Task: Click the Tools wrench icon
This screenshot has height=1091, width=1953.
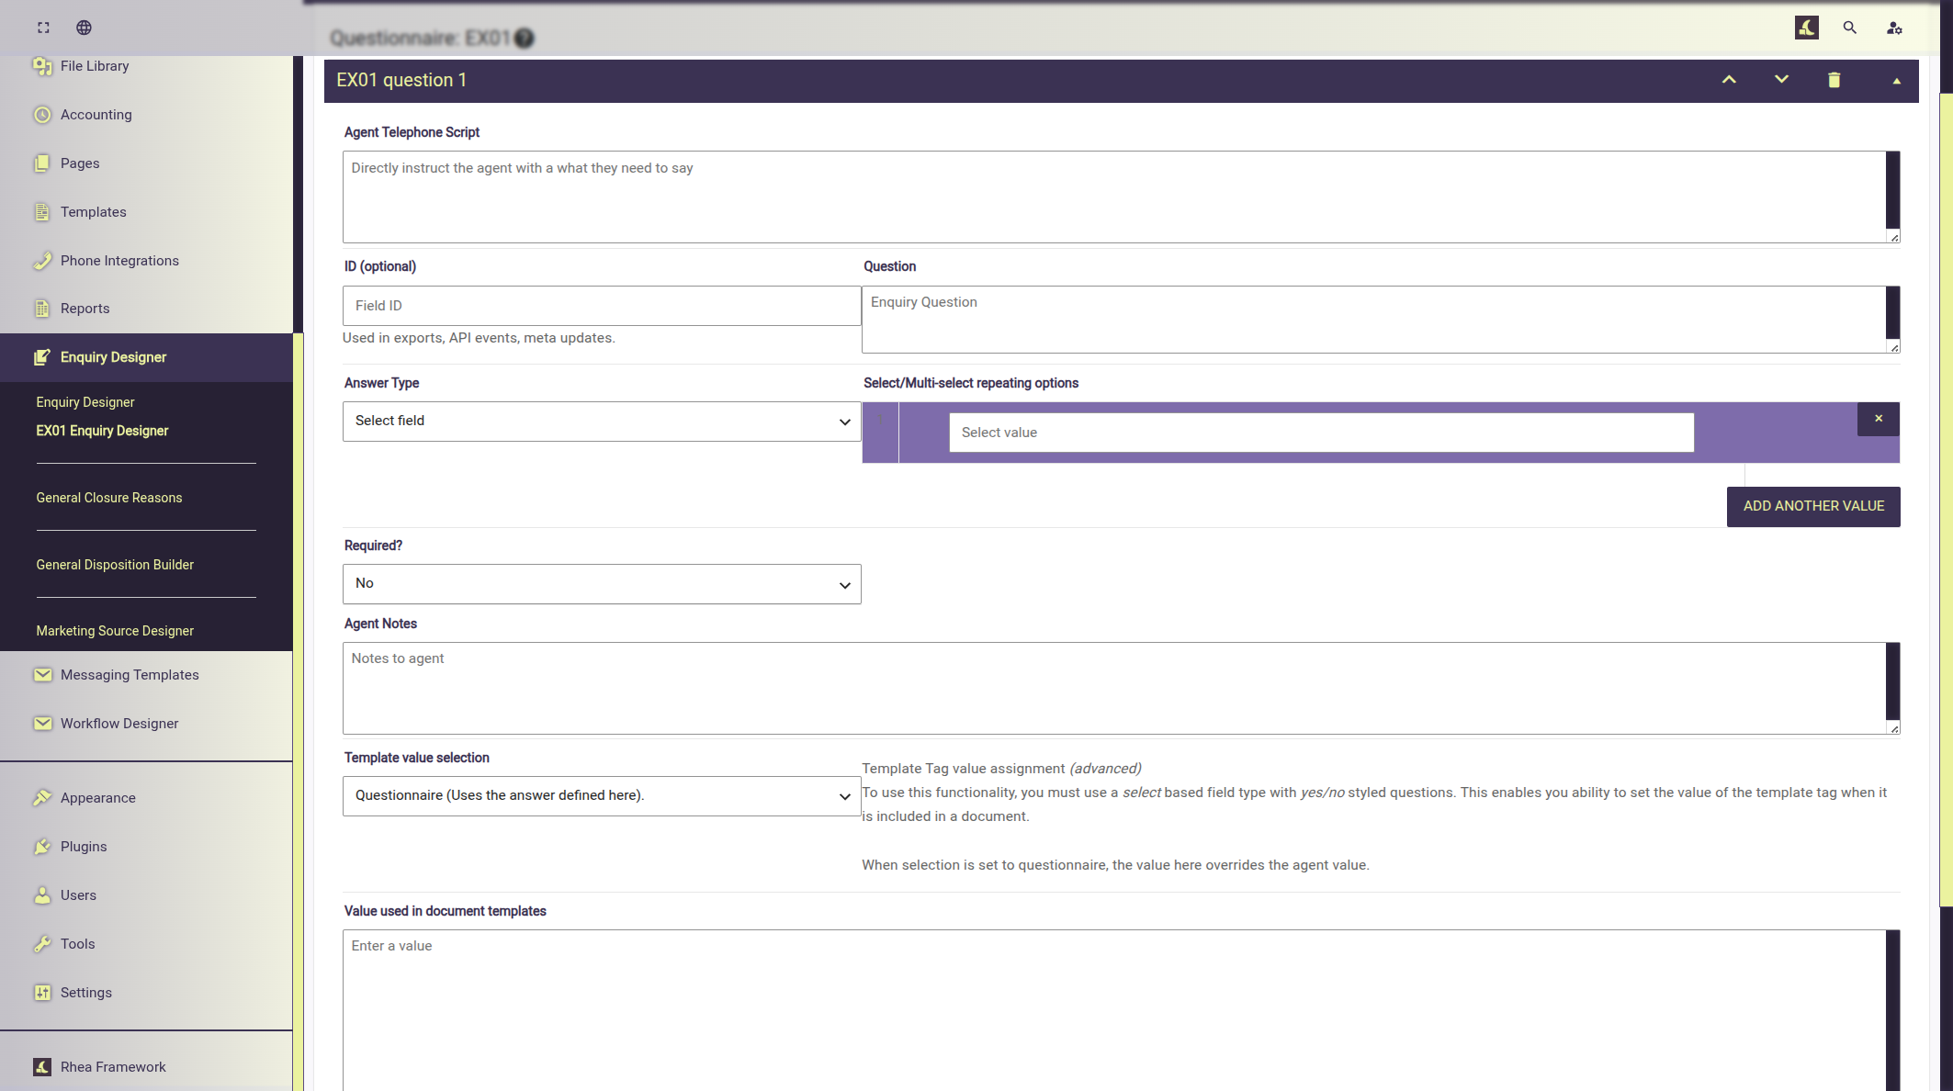Action: (42, 944)
